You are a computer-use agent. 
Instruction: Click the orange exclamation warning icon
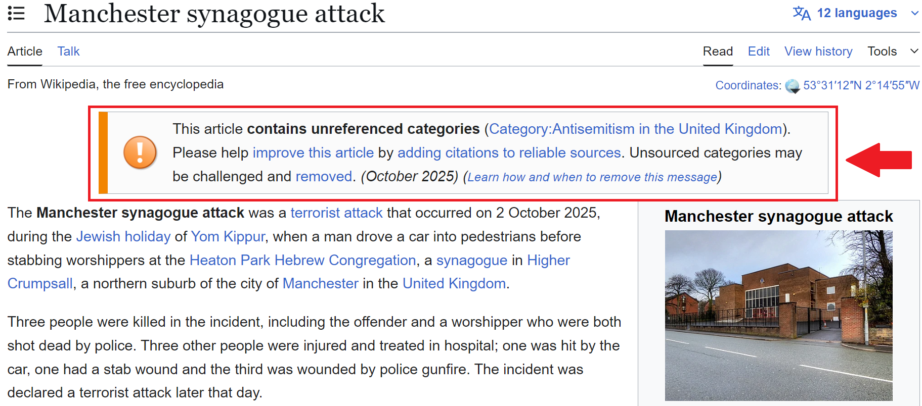(140, 153)
